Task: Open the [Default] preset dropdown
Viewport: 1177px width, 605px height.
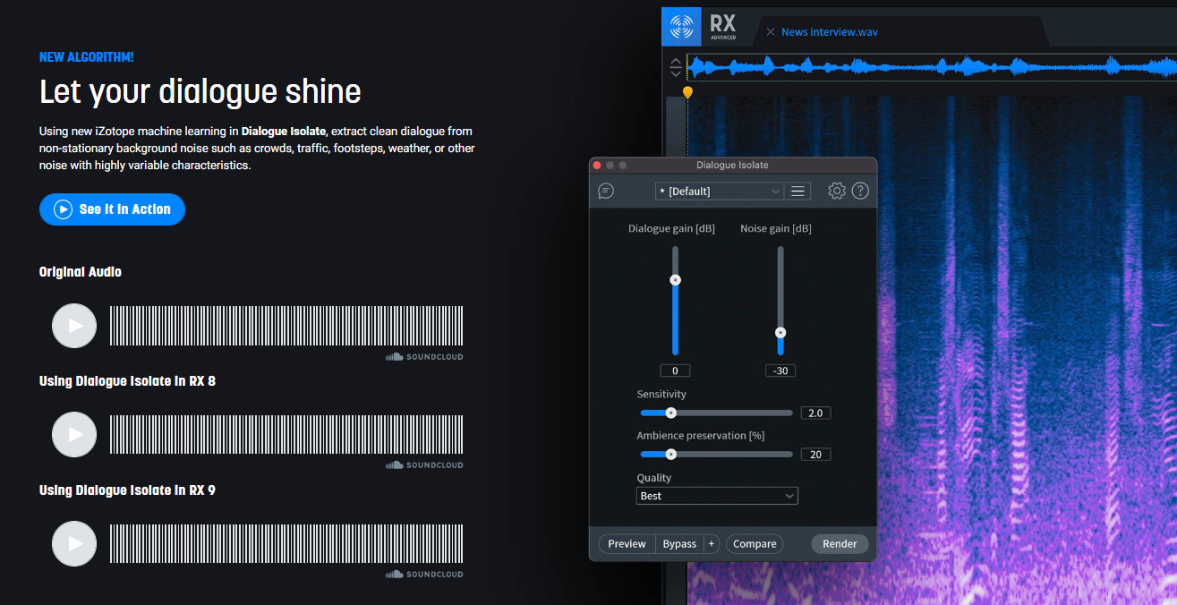Action: [720, 192]
